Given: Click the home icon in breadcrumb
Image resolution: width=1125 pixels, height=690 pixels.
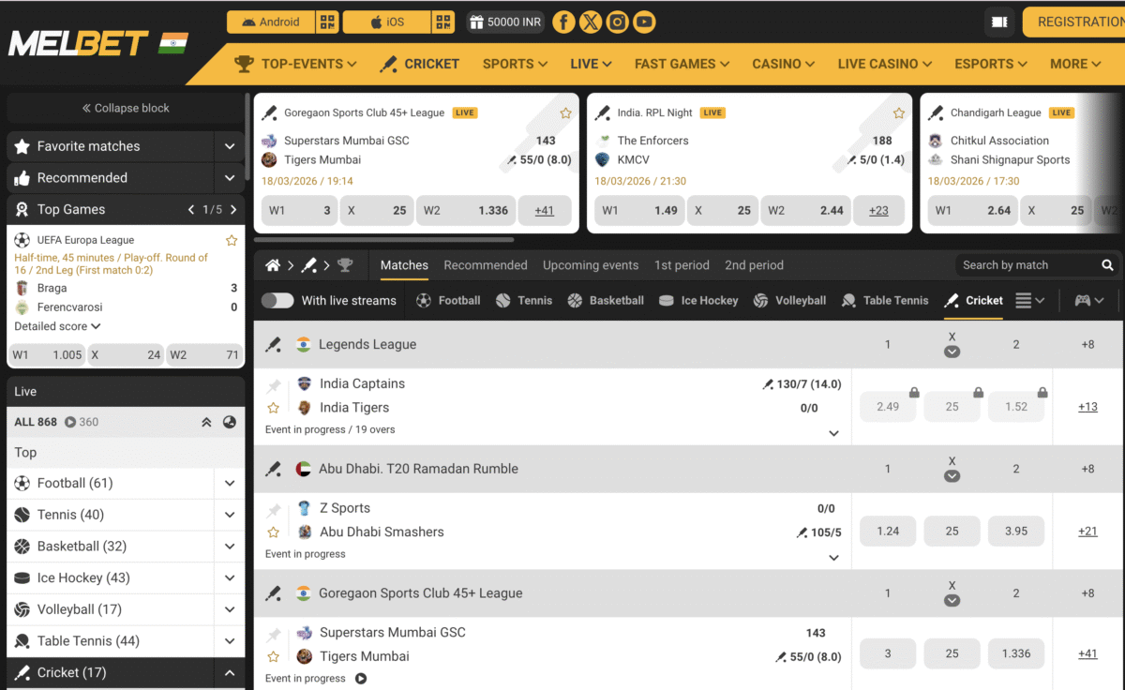Looking at the screenshot, I should [273, 265].
